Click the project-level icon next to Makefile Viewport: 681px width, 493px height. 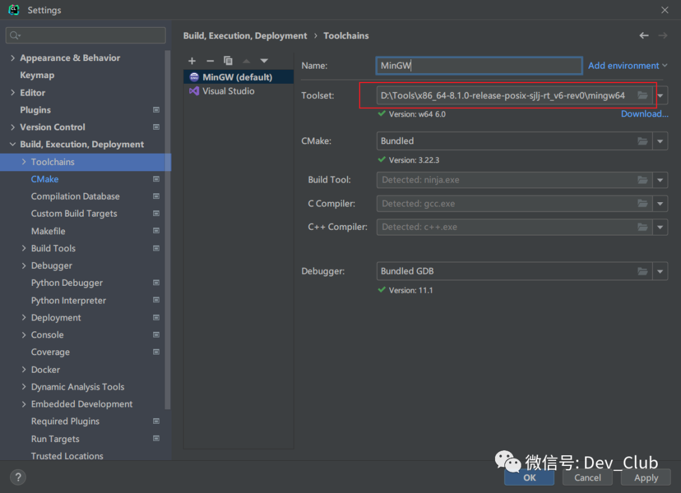(156, 230)
